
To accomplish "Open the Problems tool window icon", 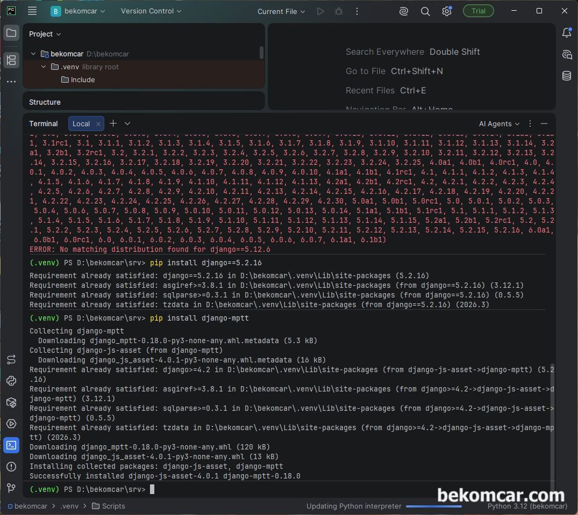I will tap(11, 467).
